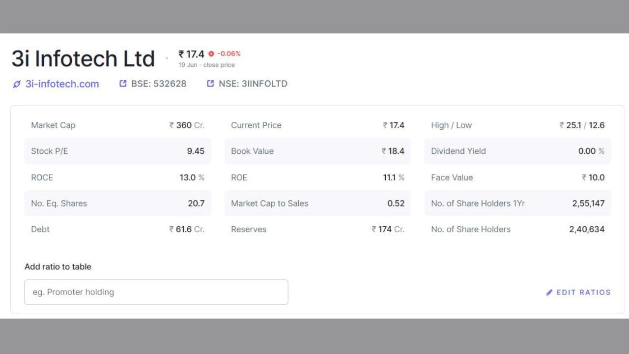Click the red down indicator next to -0.06%
629x354 pixels.
pyautogui.click(x=211, y=54)
